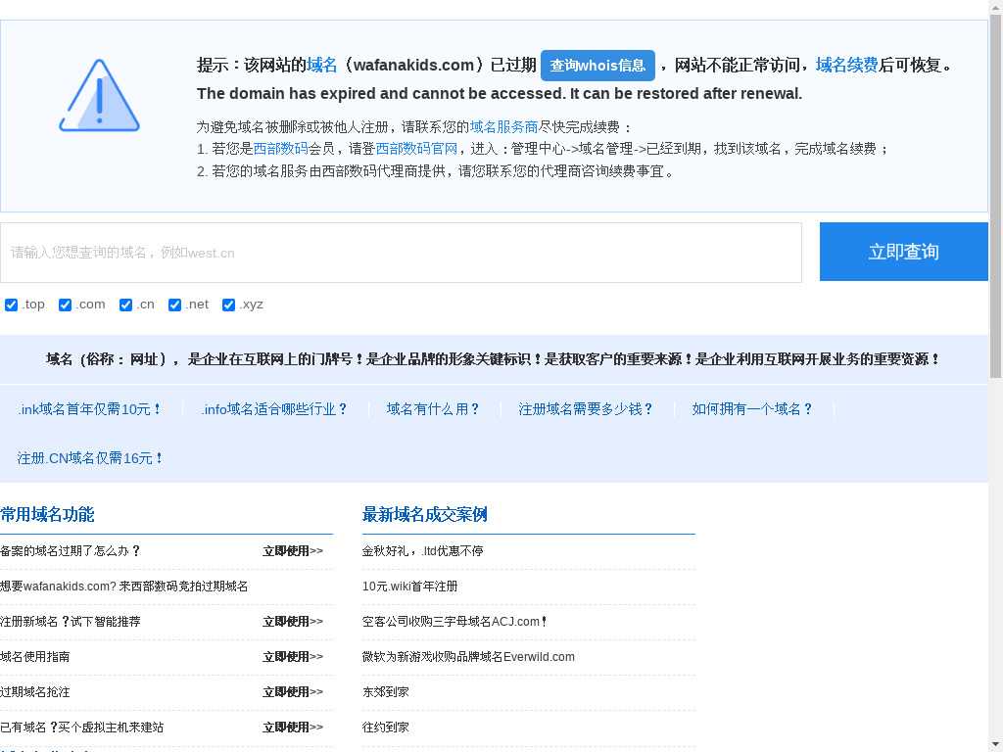Open 往约到家 link

pyautogui.click(x=385, y=727)
